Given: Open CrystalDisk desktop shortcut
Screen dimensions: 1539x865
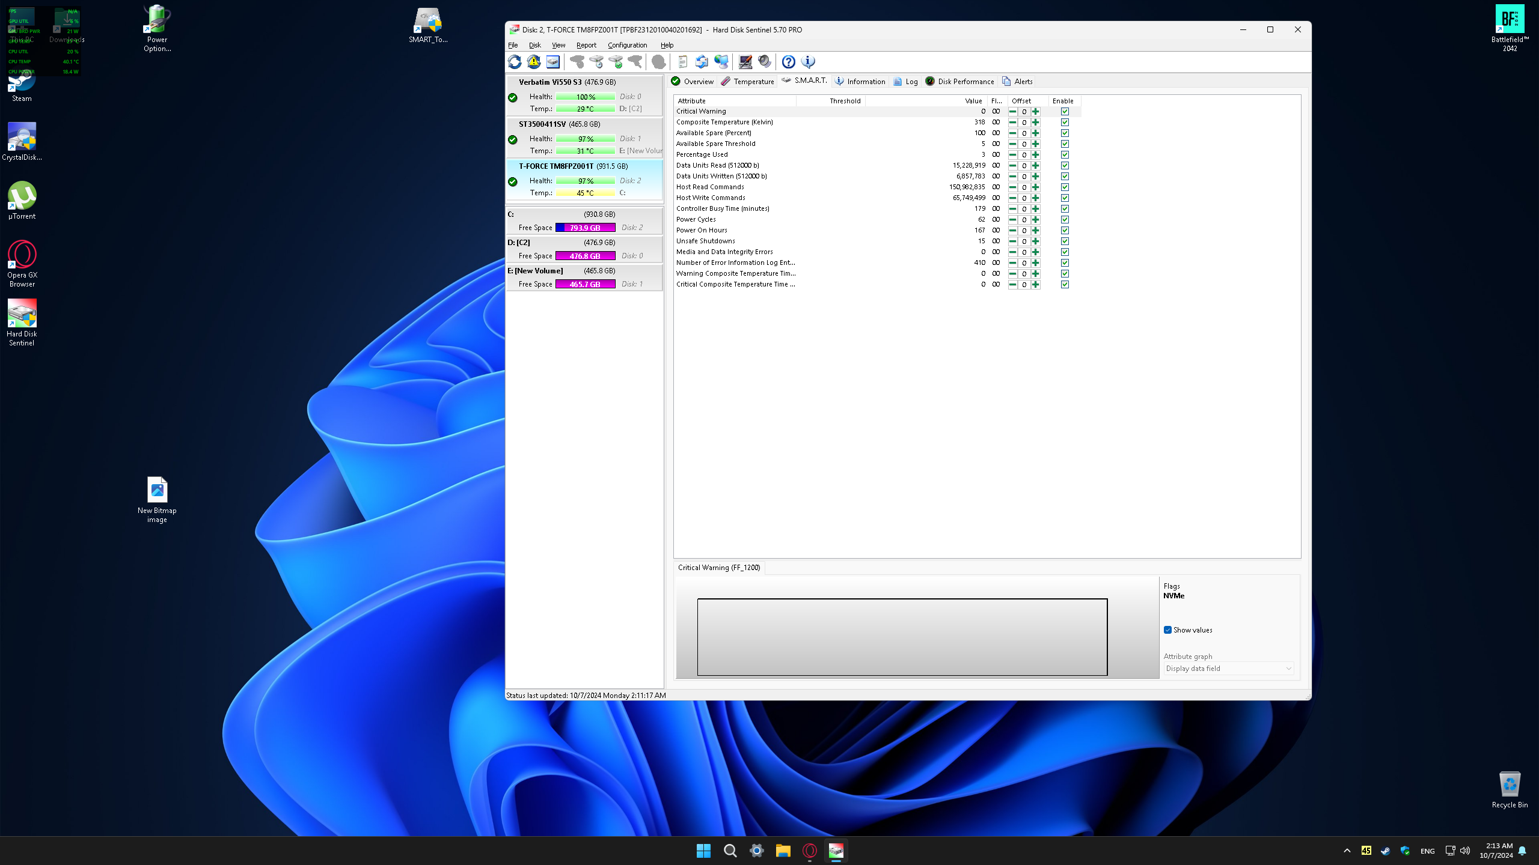Looking at the screenshot, I should (22, 142).
